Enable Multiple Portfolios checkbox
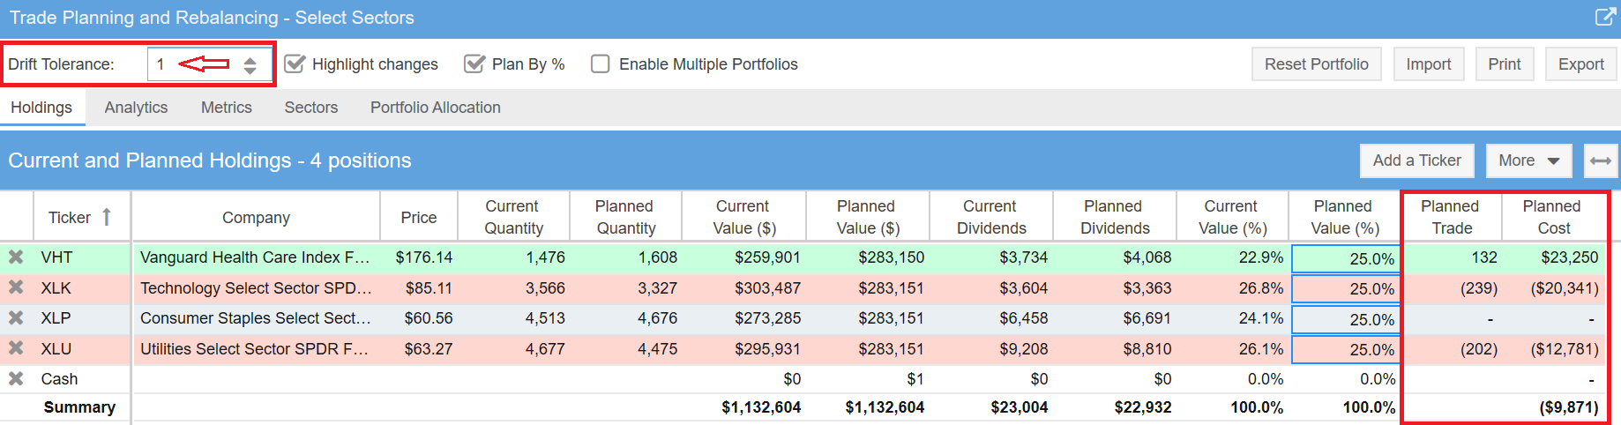 [x=601, y=64]
